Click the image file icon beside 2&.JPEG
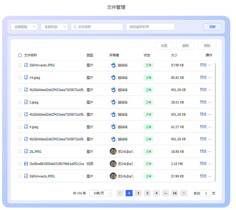Image resolution: width=236 pixels, height=210 pixels. click(26, 151)
